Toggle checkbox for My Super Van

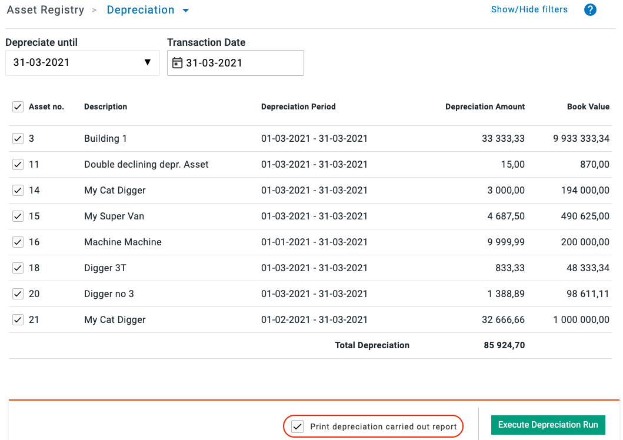(x=18, y=216)
